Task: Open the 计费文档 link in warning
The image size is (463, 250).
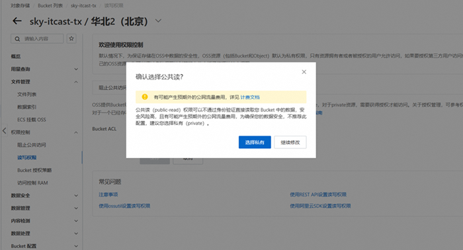Action: 250,97
